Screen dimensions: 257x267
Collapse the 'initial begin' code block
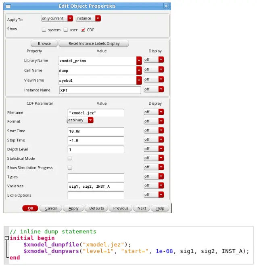(x=6, y=238)
